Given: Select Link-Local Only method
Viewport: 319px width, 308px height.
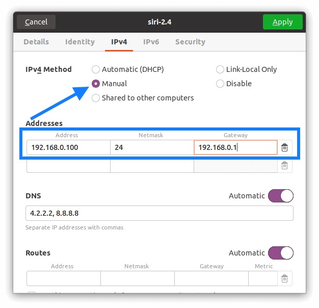Looking at the screenshot, I should click(220, 69).
